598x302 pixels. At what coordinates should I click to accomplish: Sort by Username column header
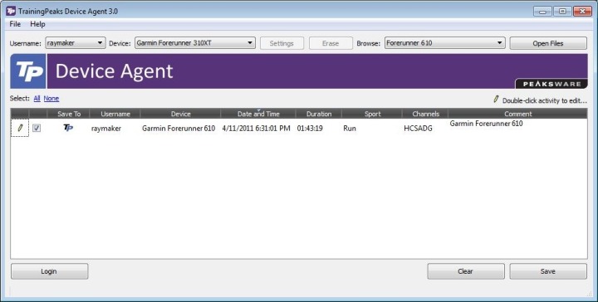pos(115,114)
